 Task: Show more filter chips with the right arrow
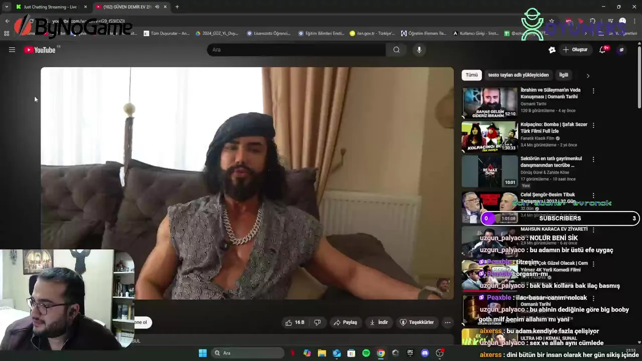[x=588, y=76]
